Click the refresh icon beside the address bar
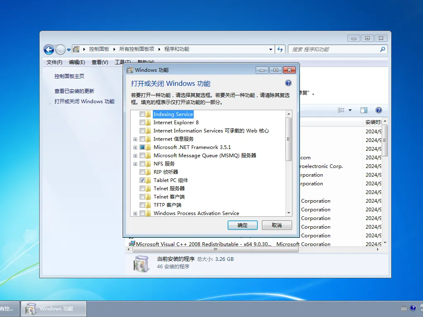The width and height of the screenshot is (423, 317). click(280, 49)
